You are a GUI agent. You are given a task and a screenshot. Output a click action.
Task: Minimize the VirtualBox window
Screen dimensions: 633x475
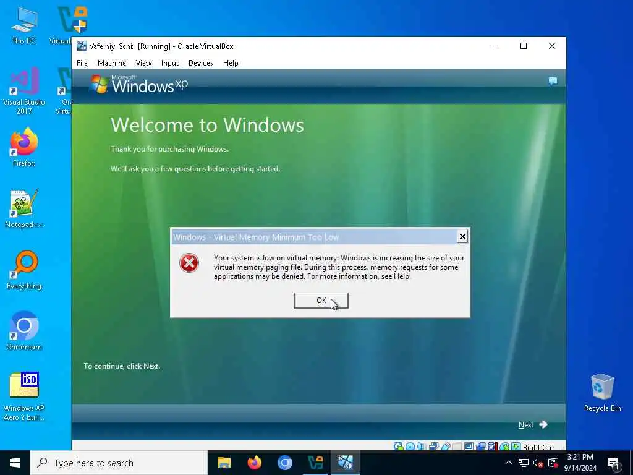click(x=496, y=46)
